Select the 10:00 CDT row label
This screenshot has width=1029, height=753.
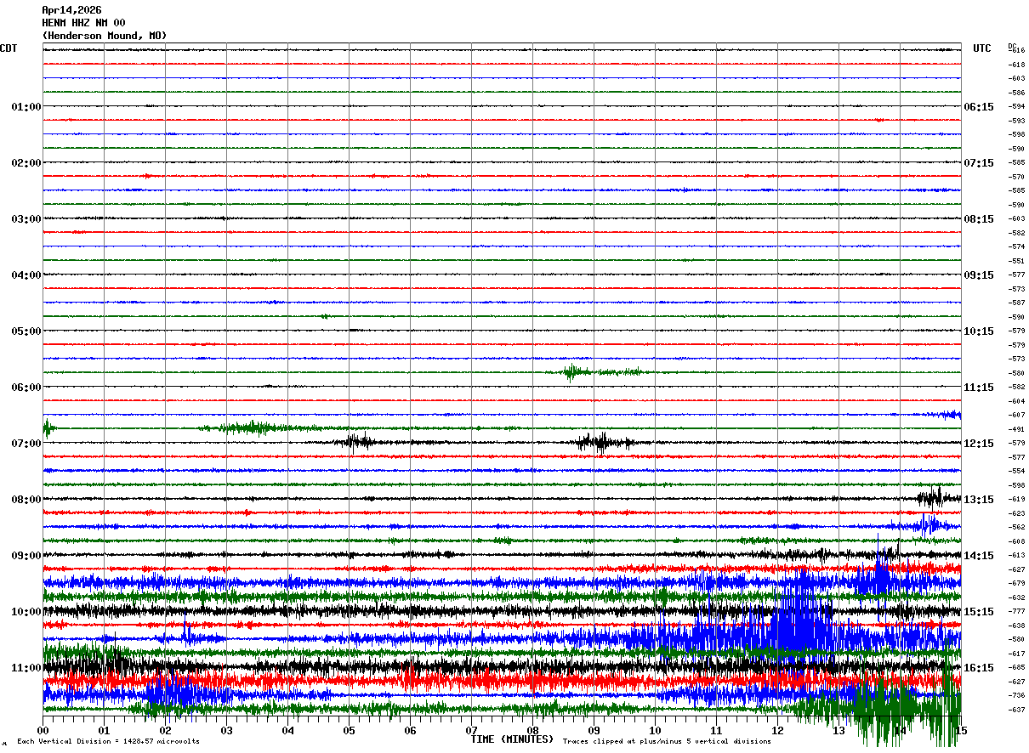pos(26,612)
